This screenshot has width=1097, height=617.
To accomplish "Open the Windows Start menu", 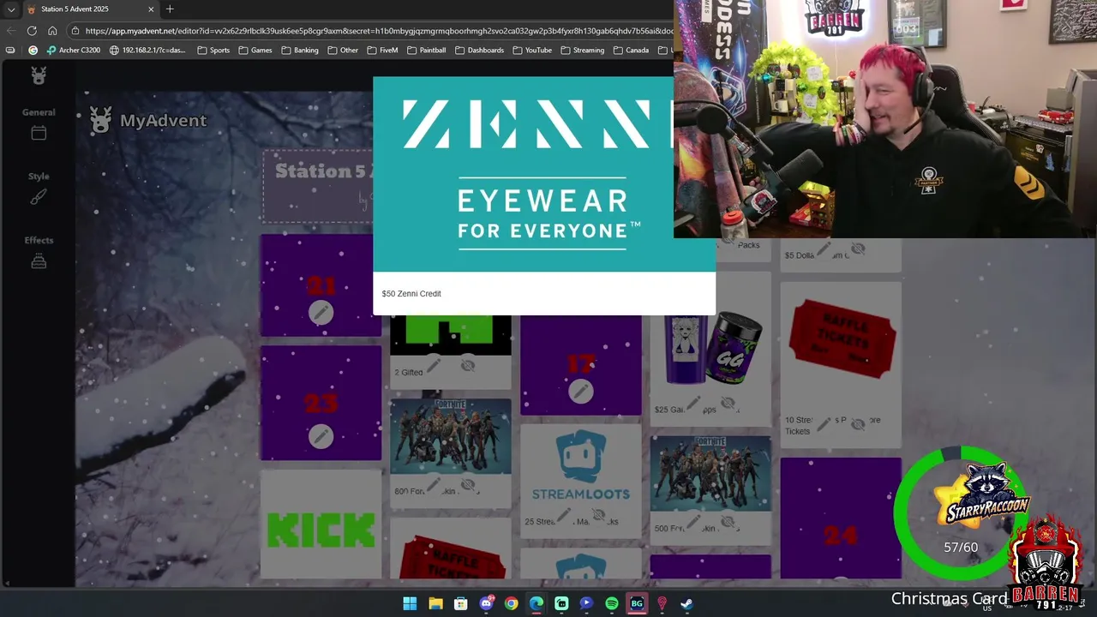I will pos(410,603).
